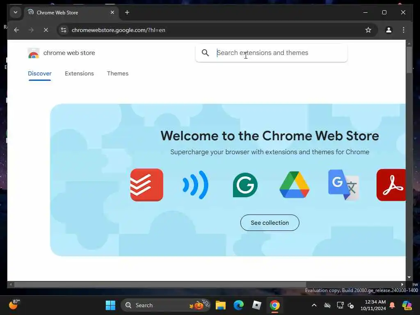Viewport: 420px width, 315px height.
Task: Click the scroll down arrow
Action: click(x=409, y=277)
